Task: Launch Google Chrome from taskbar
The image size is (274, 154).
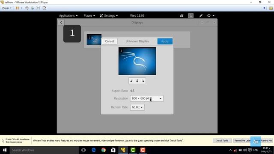Action: [x=104, y=150]
